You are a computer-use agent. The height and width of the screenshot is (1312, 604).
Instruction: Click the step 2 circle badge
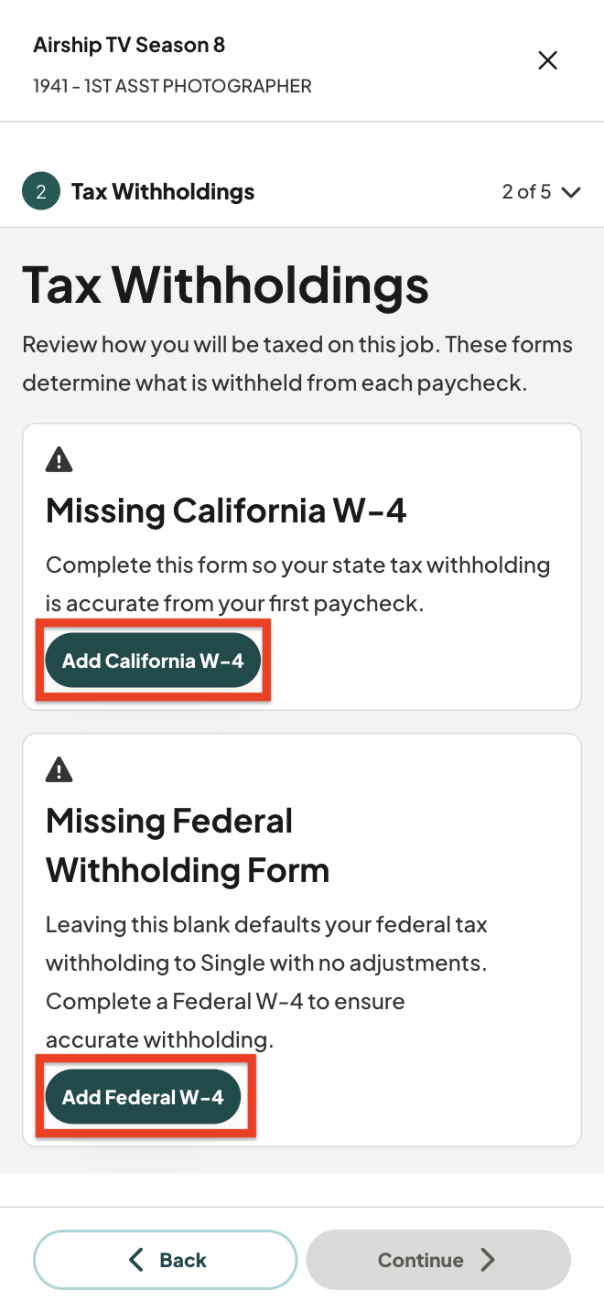(x=41, y=191)
